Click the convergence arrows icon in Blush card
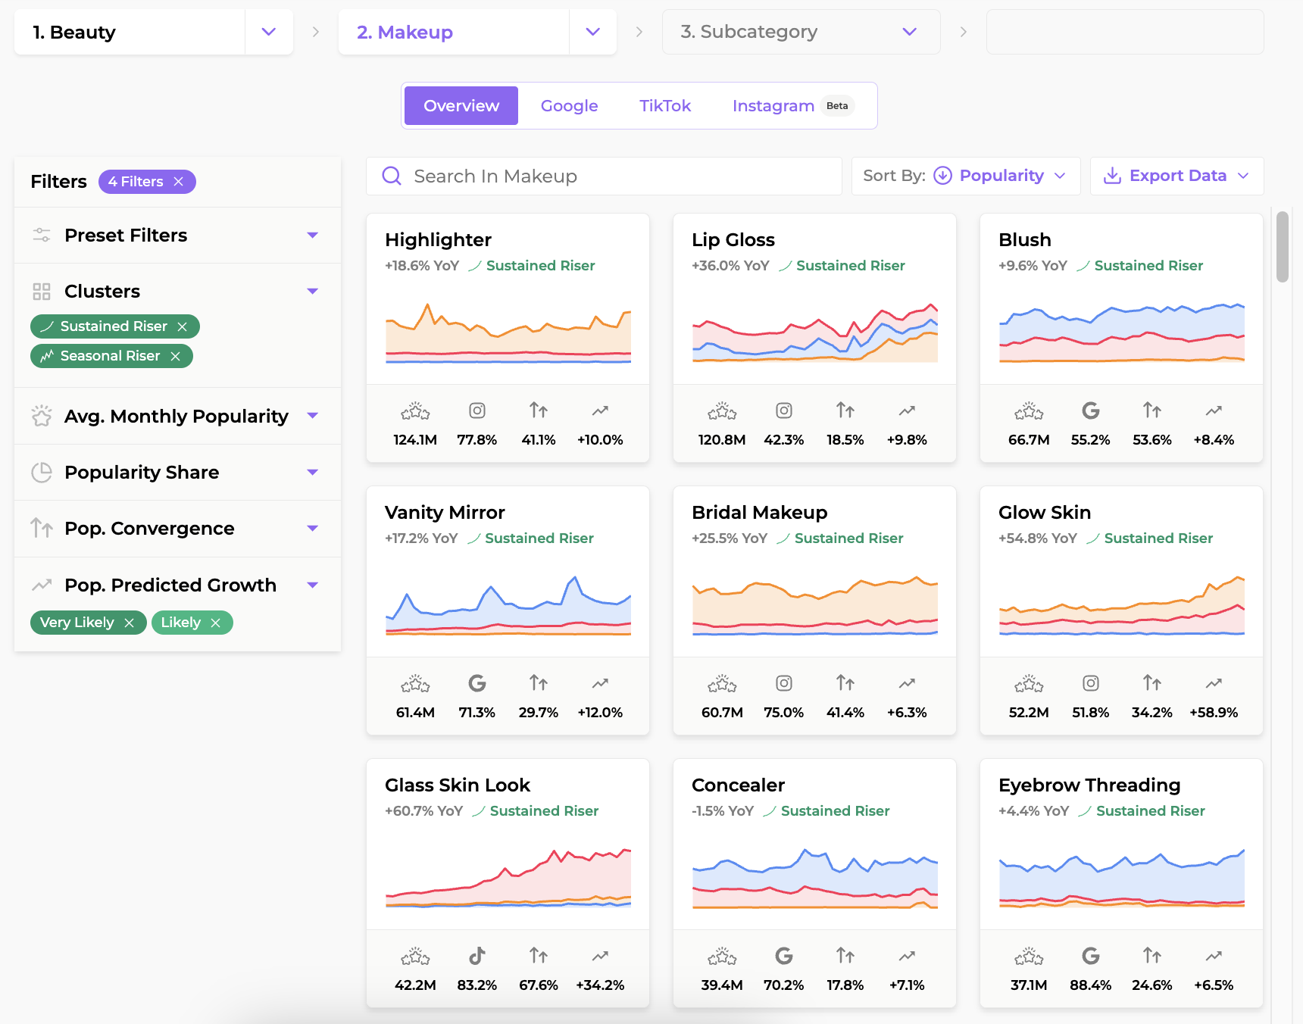This screenshot has width=1303, height=1024. click(x=1152, y=411)
